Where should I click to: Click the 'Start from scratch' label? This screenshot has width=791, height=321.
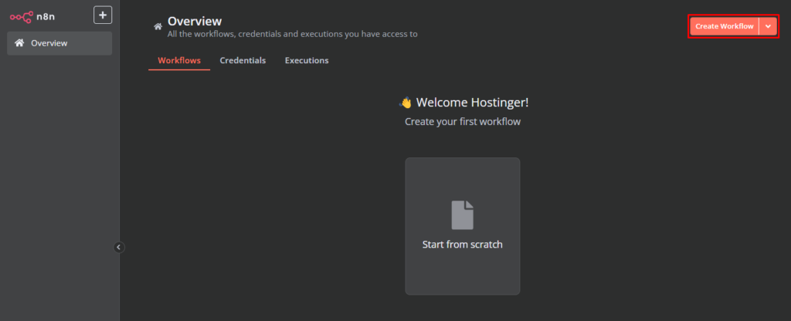click(x=462, y=245)
